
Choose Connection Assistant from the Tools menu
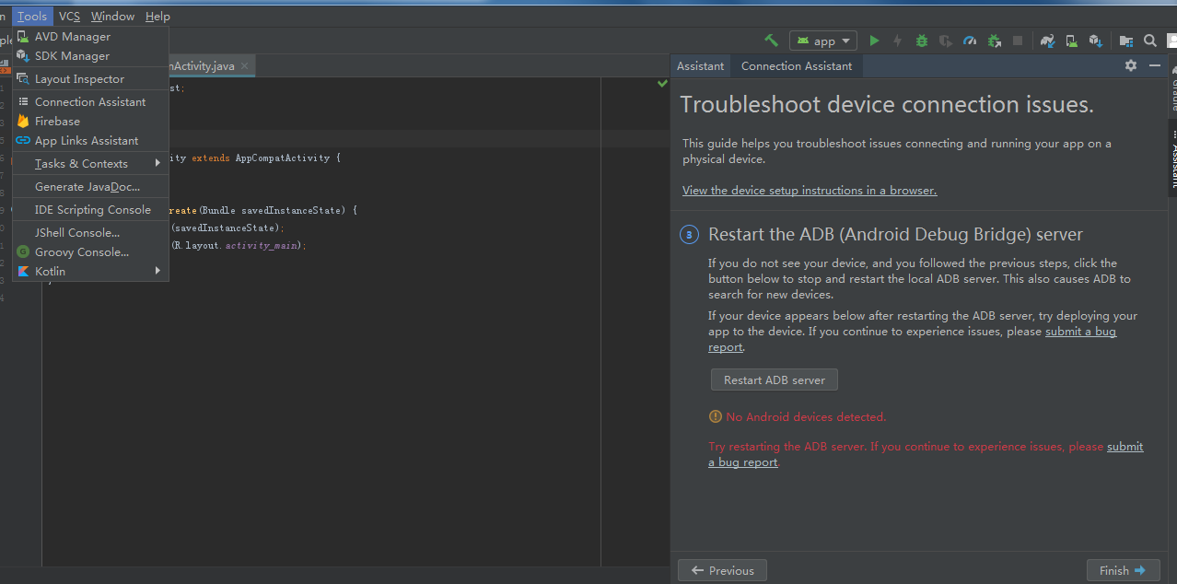tap(90, 102)
